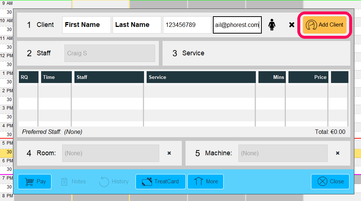
Task: Click the Add Client button
Action: (324, 25)
